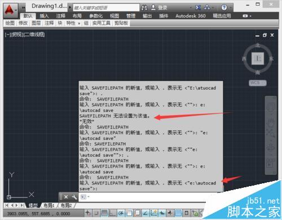Expand the search box arrow before input field
Screen dimensions: 282x220
(70, 7)
